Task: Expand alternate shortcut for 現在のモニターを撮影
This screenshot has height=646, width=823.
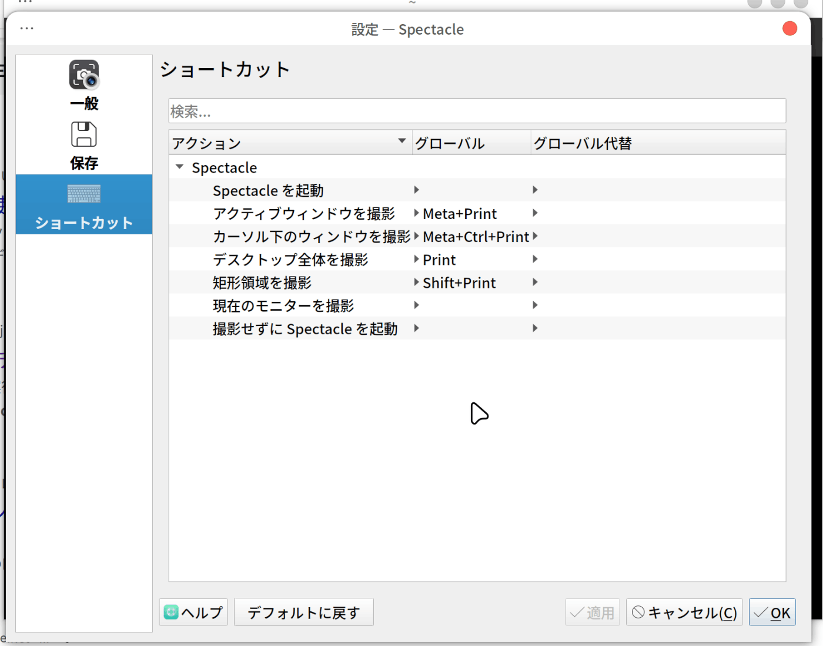Action: click(535, 305)
